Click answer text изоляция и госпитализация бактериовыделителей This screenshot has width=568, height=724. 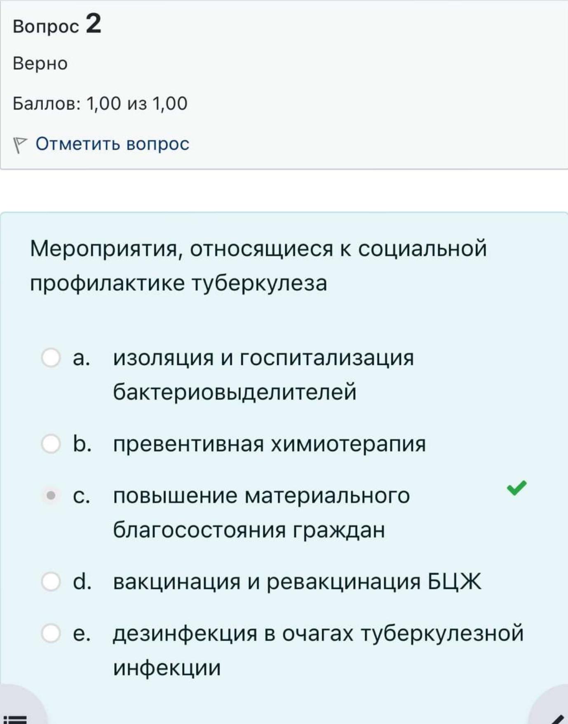[x=263, y=374]
